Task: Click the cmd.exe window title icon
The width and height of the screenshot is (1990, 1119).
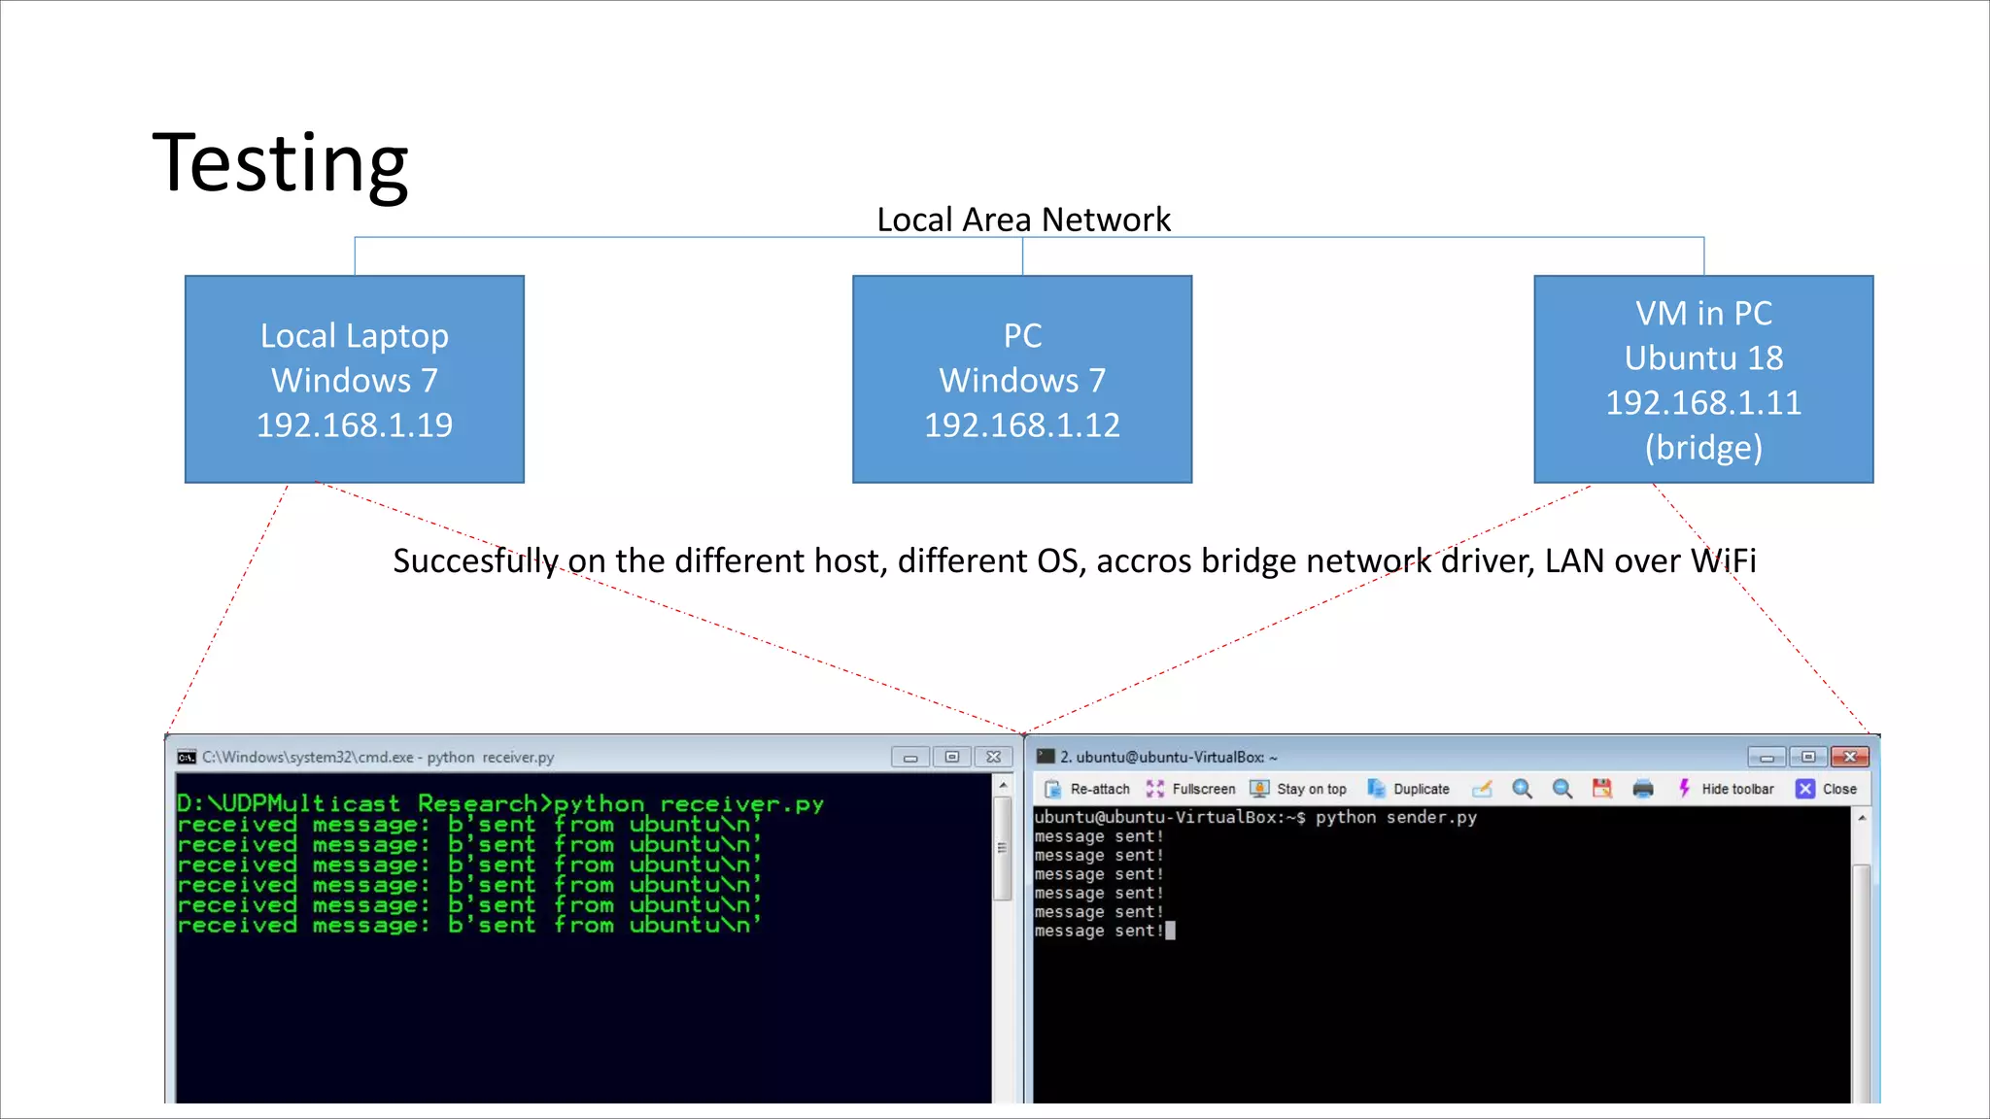Action: point(187,757)
